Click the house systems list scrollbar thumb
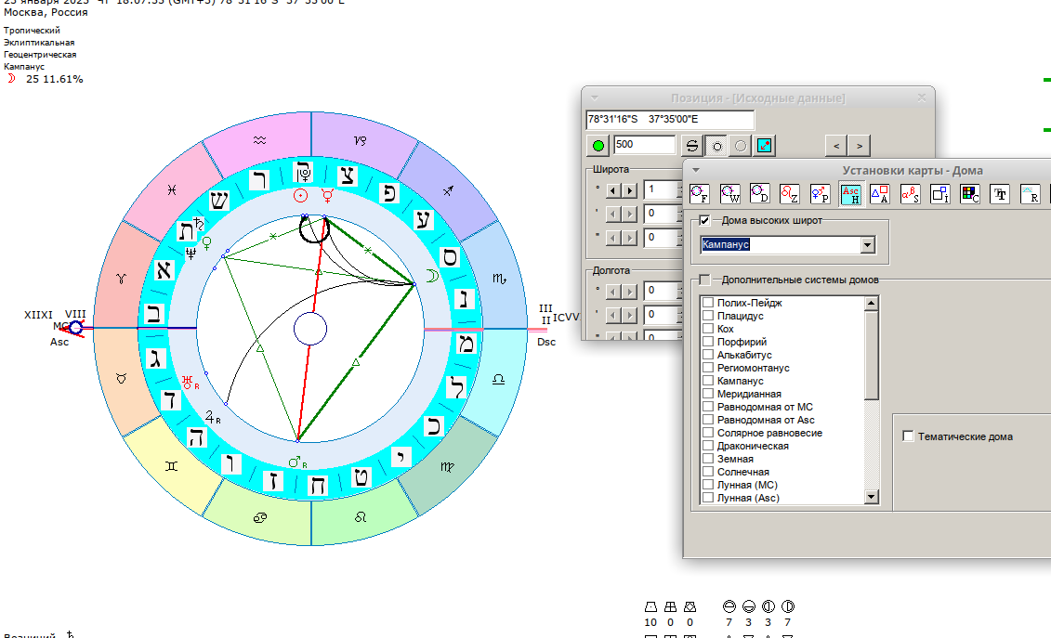The image size is (1051, 638). [x=872, y=355]
